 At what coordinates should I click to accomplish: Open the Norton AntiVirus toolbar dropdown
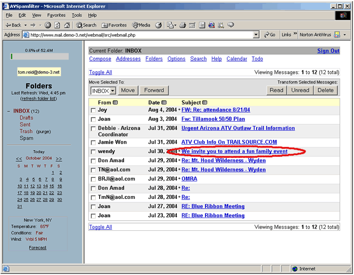(344, 35)
